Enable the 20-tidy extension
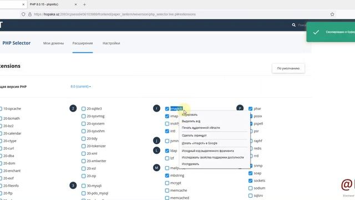 84,138
